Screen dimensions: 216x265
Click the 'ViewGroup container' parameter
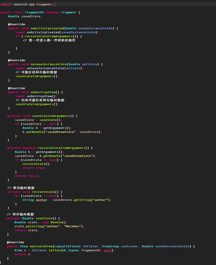pyautogui.click(x=120, y=247)
